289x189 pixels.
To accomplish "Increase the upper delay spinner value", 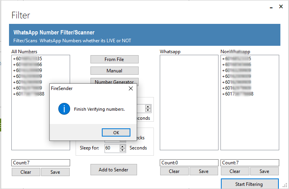I will pos(148,107).
